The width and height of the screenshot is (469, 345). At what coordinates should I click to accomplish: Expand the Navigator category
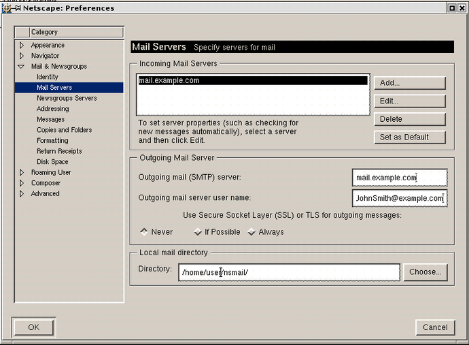pyautogui.click(x=22, y=56)
